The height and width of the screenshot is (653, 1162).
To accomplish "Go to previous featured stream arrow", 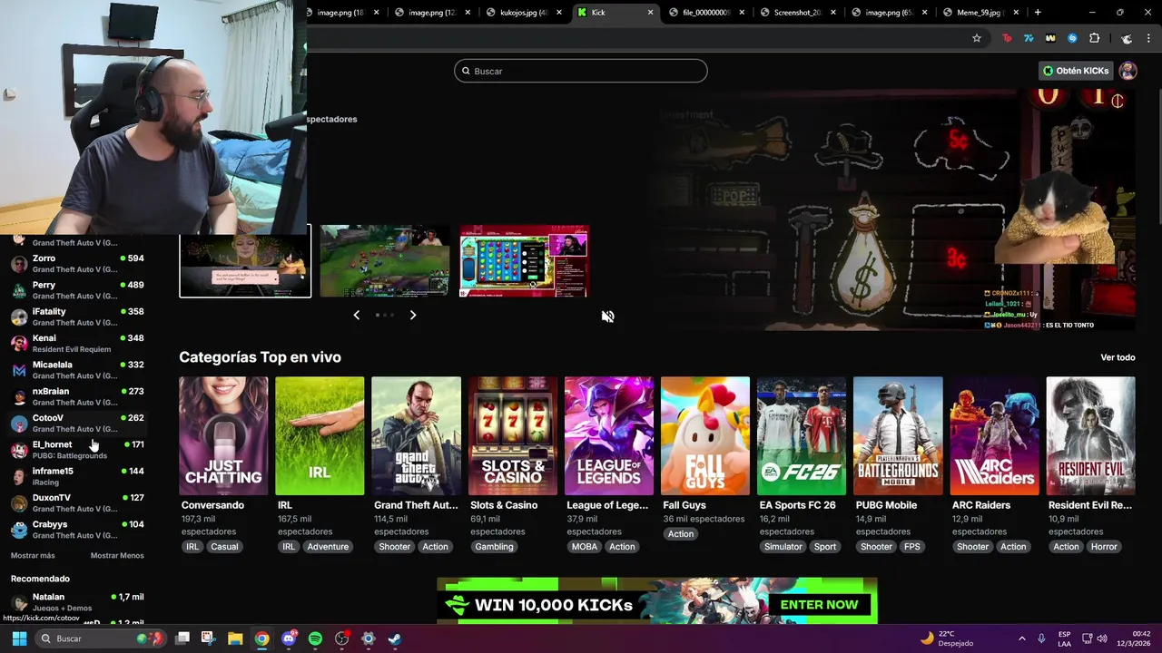I will (x=356, y=315).
